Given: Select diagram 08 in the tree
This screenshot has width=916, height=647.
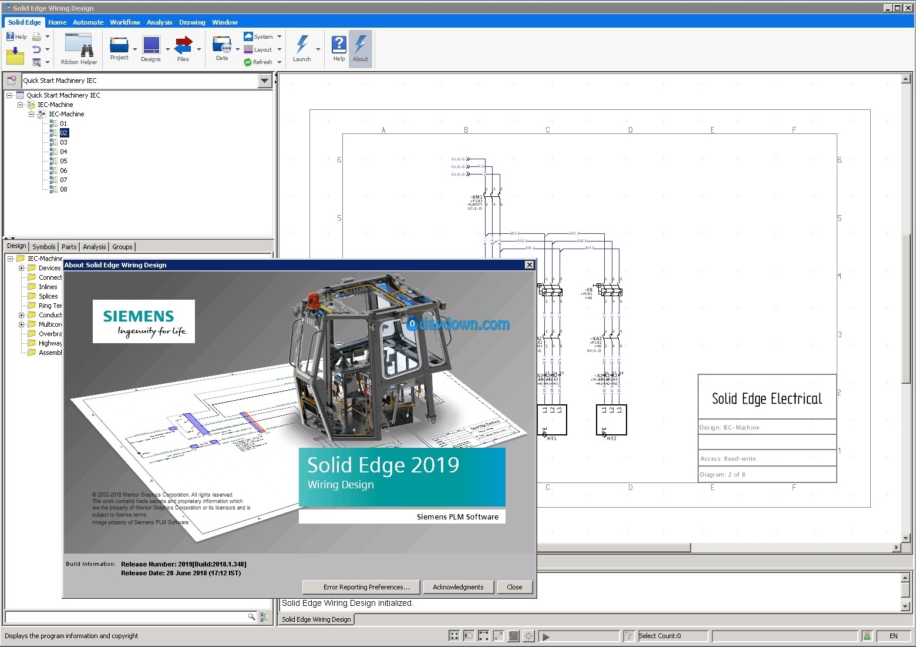Looking at the screenshot, I should (x=63, y=189).
